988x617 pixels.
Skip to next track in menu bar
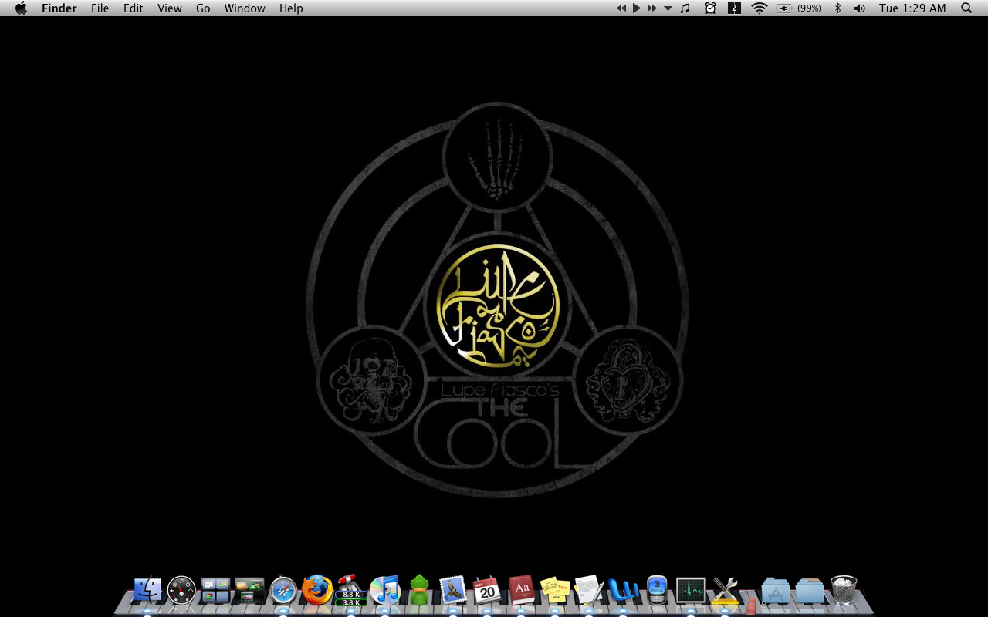[652, 8]
